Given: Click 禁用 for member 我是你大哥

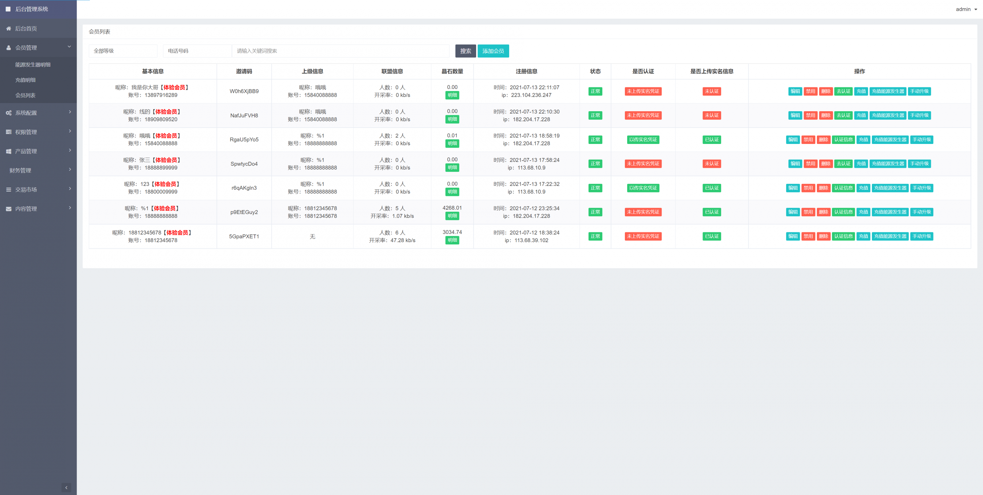Looking at the screenshot, I should tap(810, 91).
